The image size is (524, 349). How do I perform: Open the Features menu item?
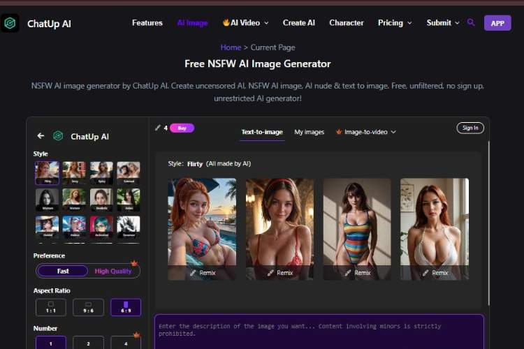(147, 22)
